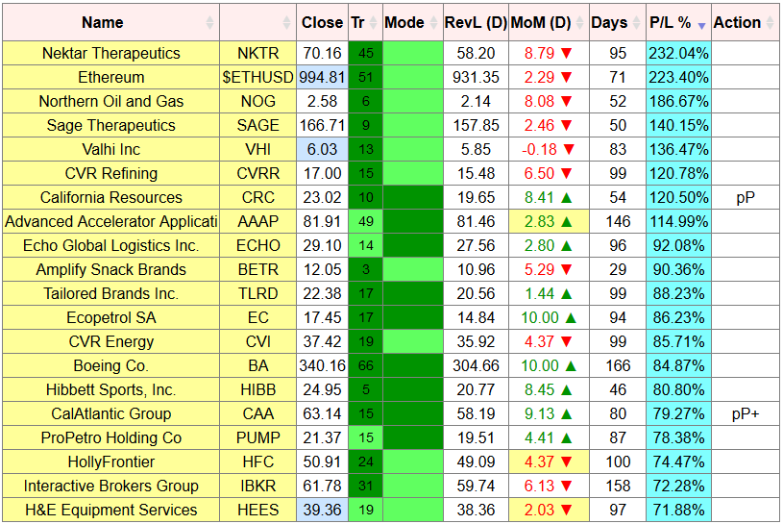This screenshot has width=783, height=524.
Task: Click dark green Mode cell for Boeing Co.
Action: click(x=413, y=365)
